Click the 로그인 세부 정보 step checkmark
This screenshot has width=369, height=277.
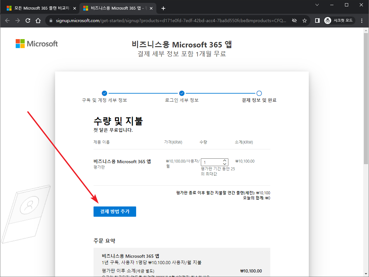coord(182,93)
